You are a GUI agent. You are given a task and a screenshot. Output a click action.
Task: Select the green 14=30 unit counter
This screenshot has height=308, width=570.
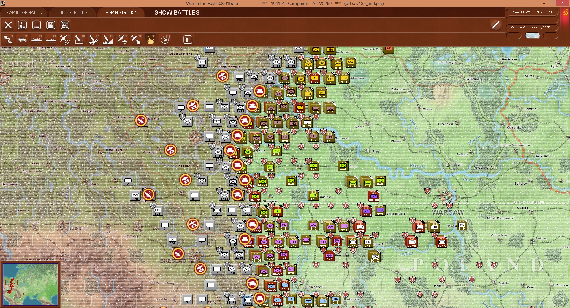pos(248,152)
